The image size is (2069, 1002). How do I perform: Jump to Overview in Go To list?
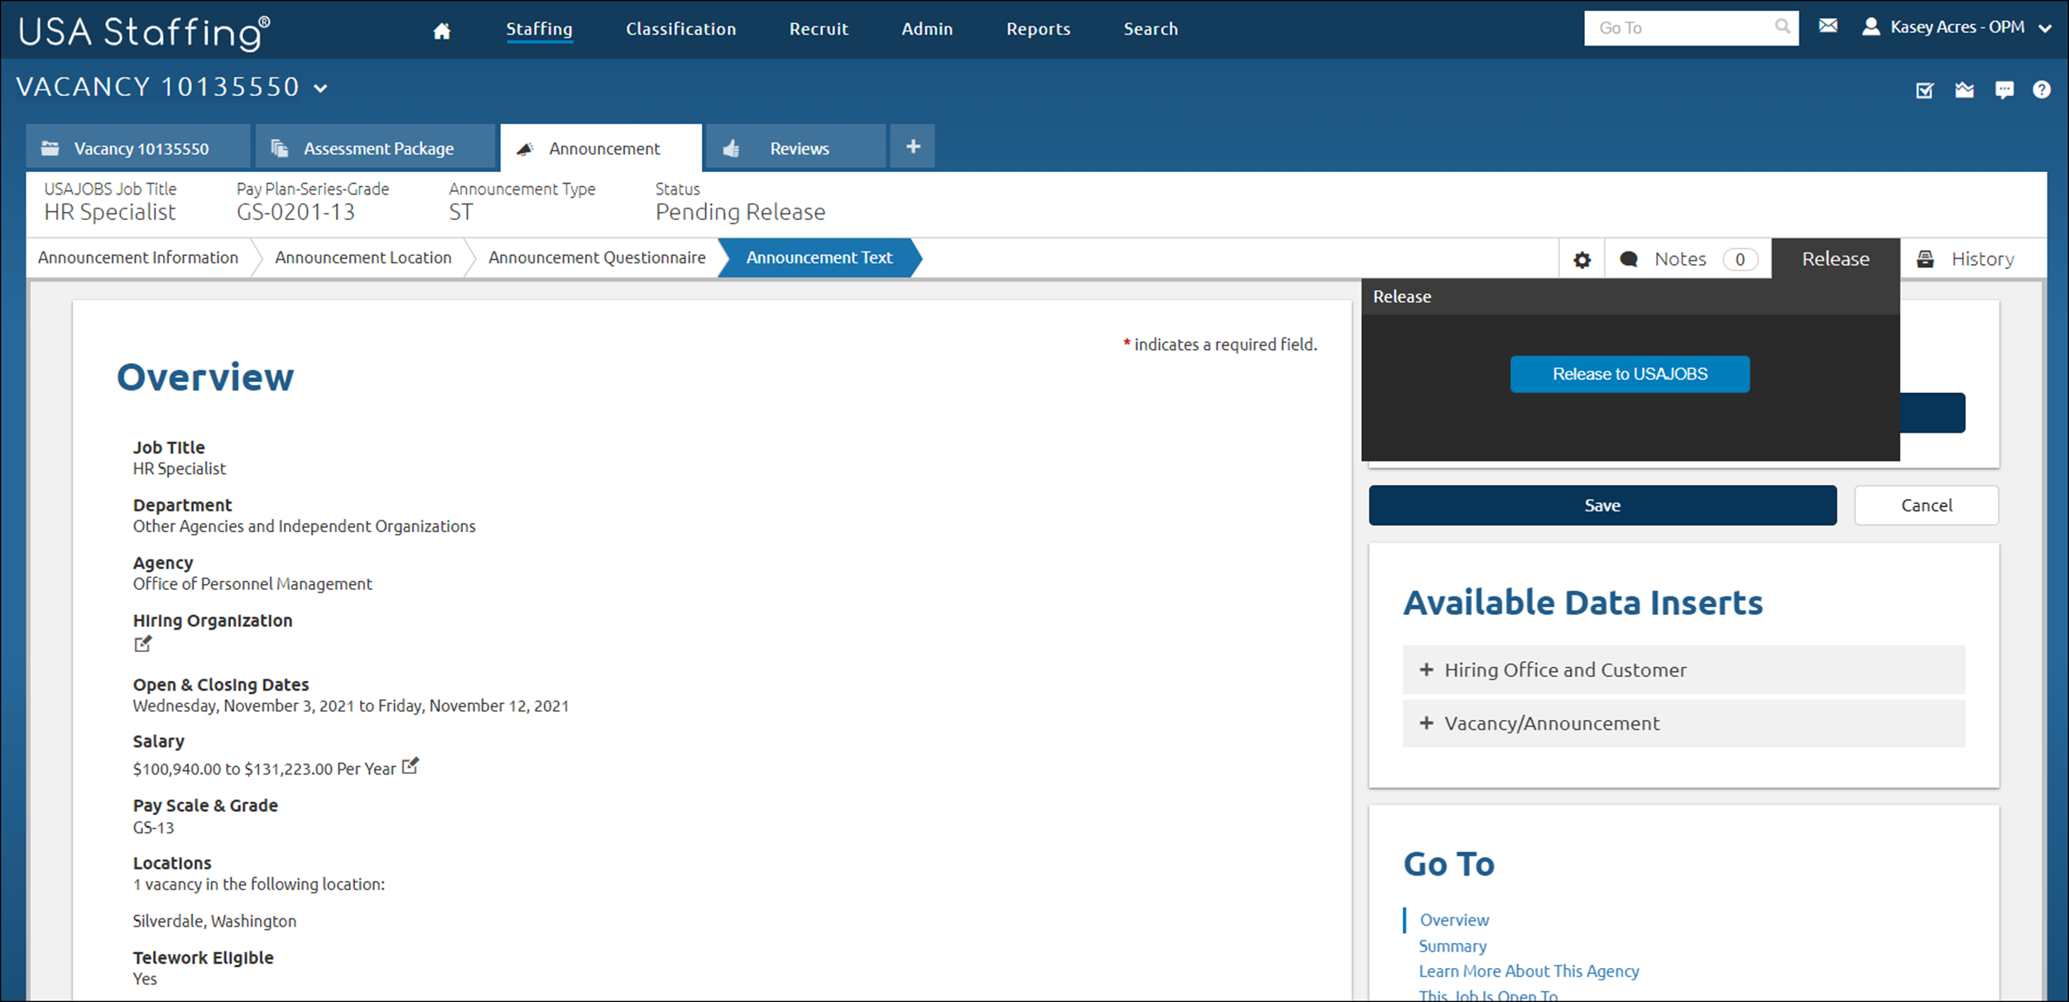click(1454, 920)
